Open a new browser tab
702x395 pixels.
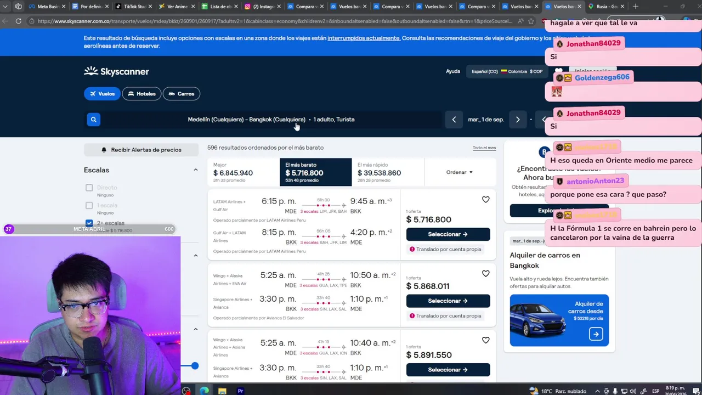[x=635, y=7]
